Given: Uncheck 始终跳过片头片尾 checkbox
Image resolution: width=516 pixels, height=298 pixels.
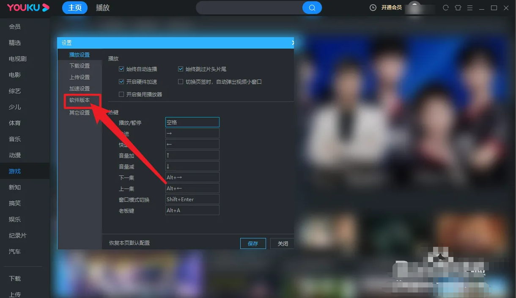Looking at the screenshot, I should pyautogui.click(x=181, y=69).
